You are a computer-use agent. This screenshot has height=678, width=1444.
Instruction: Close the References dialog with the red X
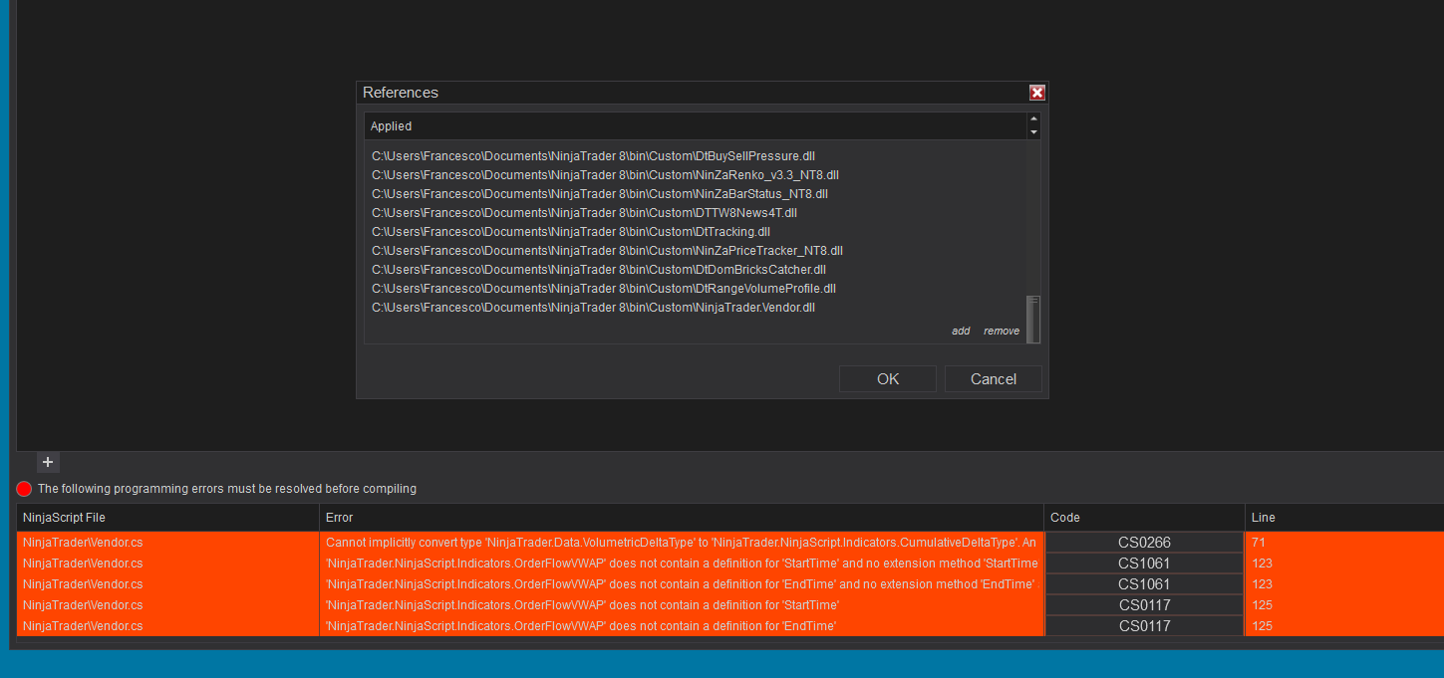(x=1036, y=93)
